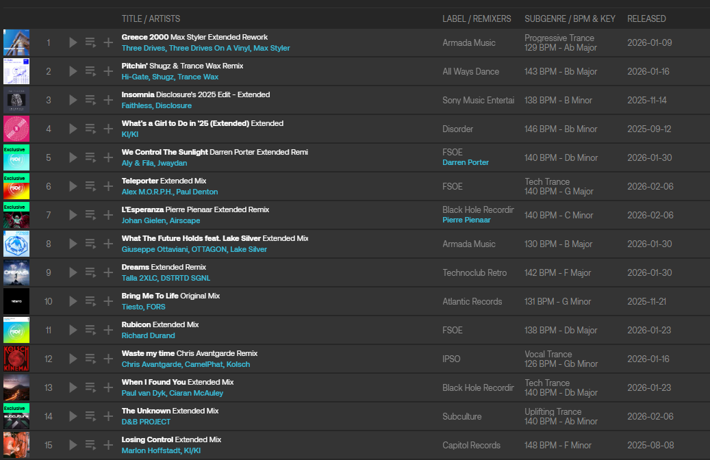710x460 pixels.
Task: Open the Armada Music label for Greece 2000
Action: (468, 42)
